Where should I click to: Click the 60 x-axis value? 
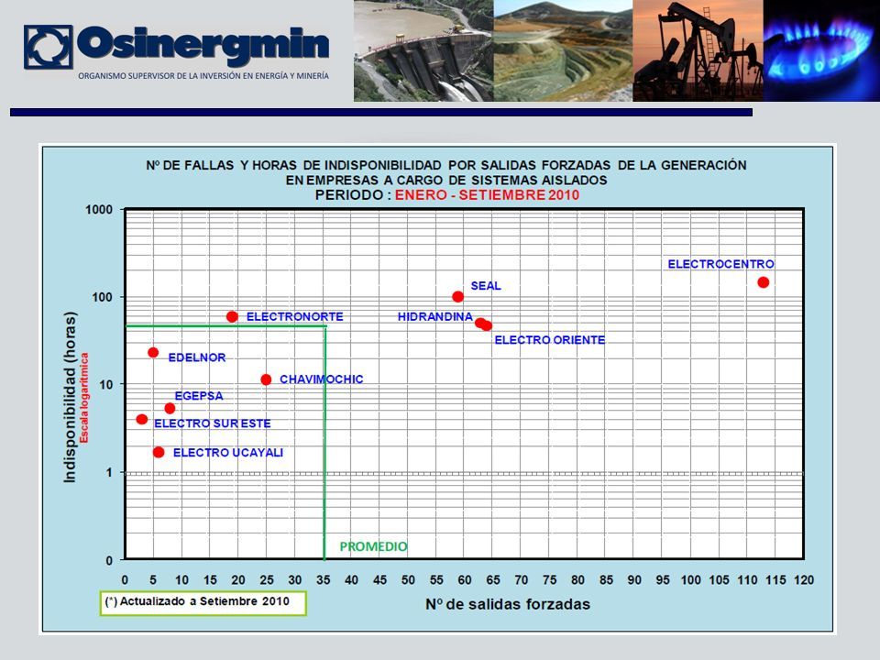[x=465, y=580]
